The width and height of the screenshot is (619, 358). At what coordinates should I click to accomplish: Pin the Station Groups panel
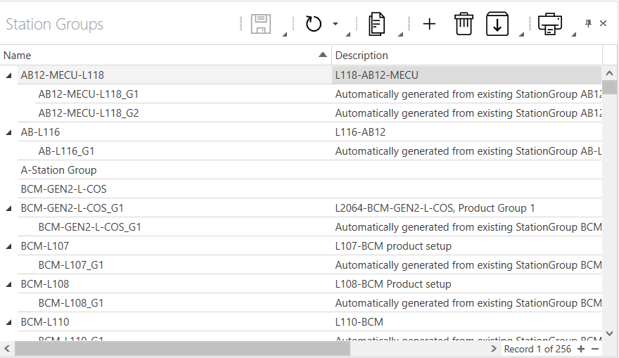click(x=588, y=24)
